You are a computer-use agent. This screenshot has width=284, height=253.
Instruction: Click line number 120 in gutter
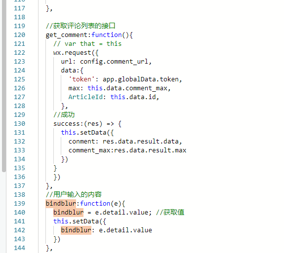(20, 35)
